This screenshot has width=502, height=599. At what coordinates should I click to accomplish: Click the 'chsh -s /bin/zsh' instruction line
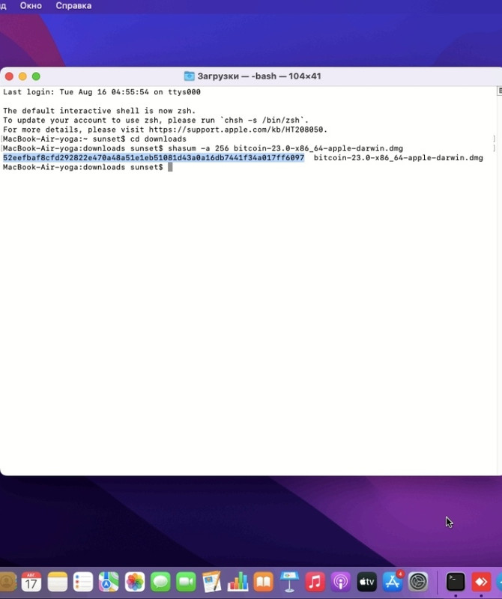click(156, 121)
